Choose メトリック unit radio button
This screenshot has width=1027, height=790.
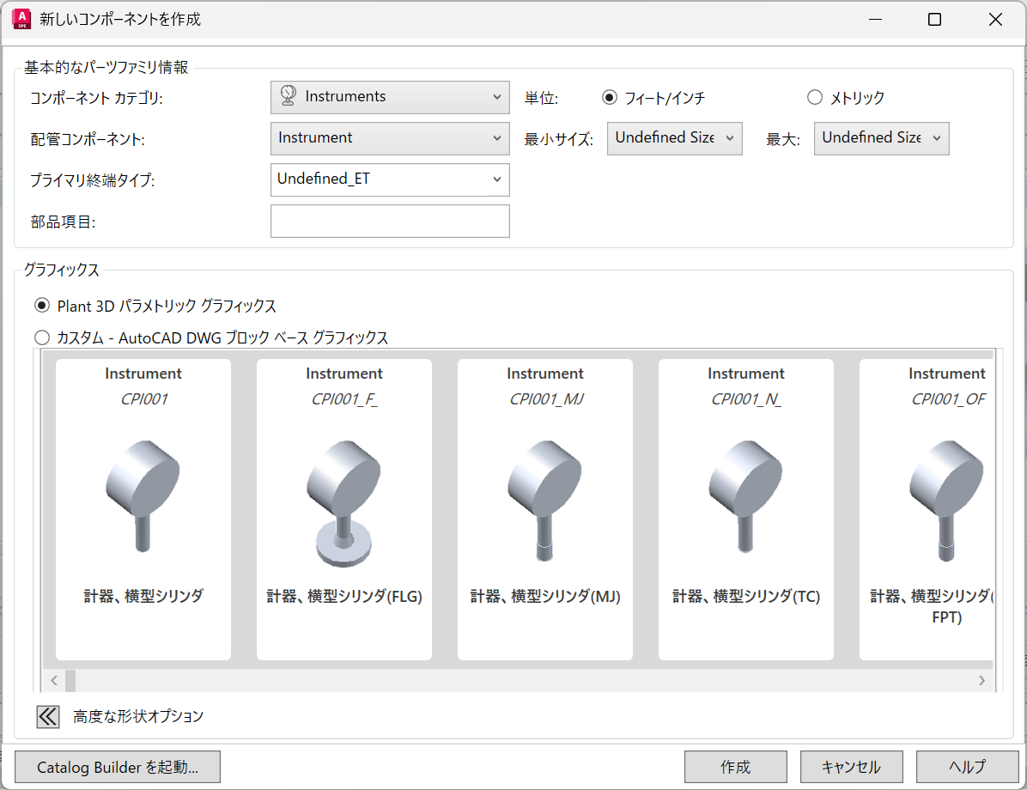[x=815, y=98]
